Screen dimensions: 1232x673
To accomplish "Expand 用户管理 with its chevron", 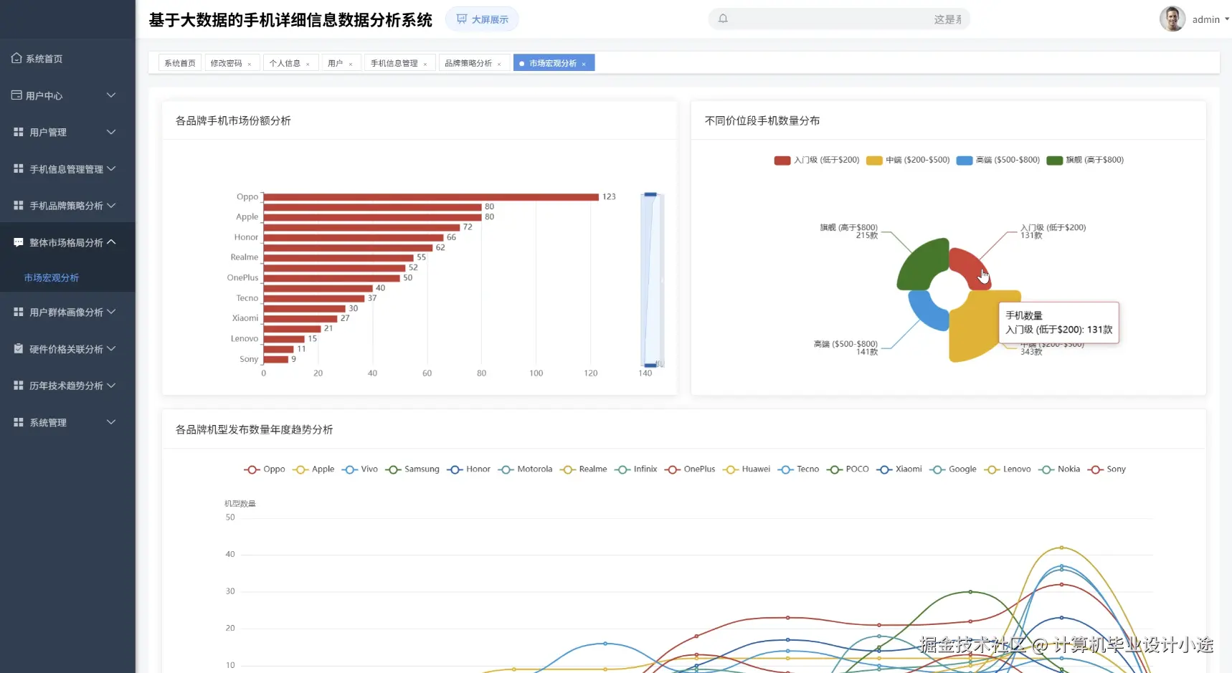I will tap(111, 132).
